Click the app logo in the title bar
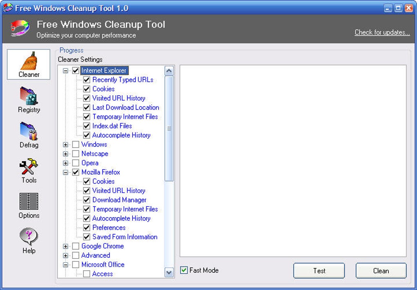Screen dimensions: 417x290 [7, 8]
